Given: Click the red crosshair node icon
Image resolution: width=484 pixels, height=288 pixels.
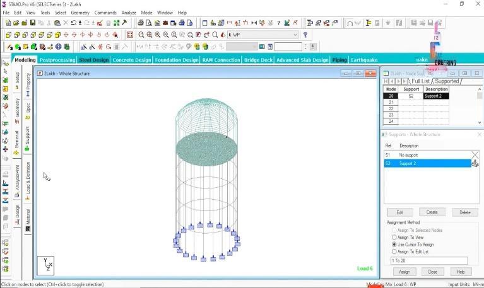Looking at the screenshot, I should point(100,47).
